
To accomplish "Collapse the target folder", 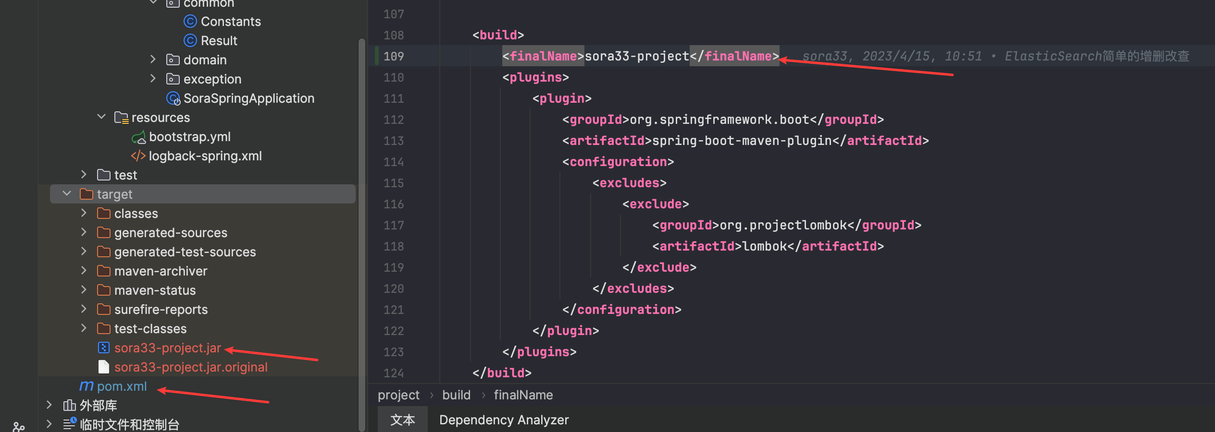I will [x=66, y=193].
